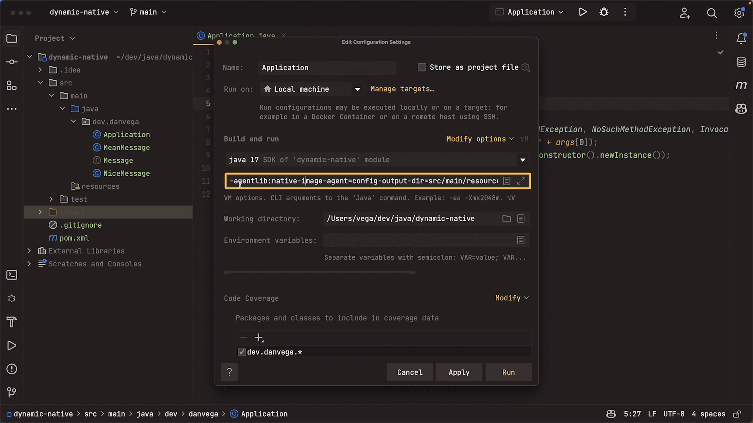The image size is (753, 423).
Task: Uncheck the dev.danvega.* coverage entry
Action: click(242, 352)
